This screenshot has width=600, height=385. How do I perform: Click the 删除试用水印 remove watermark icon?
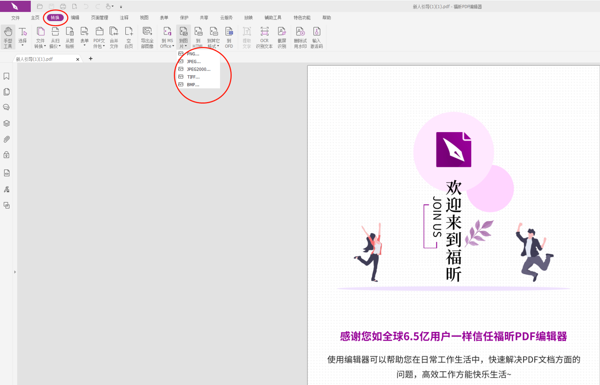click(x=300, y=37)
